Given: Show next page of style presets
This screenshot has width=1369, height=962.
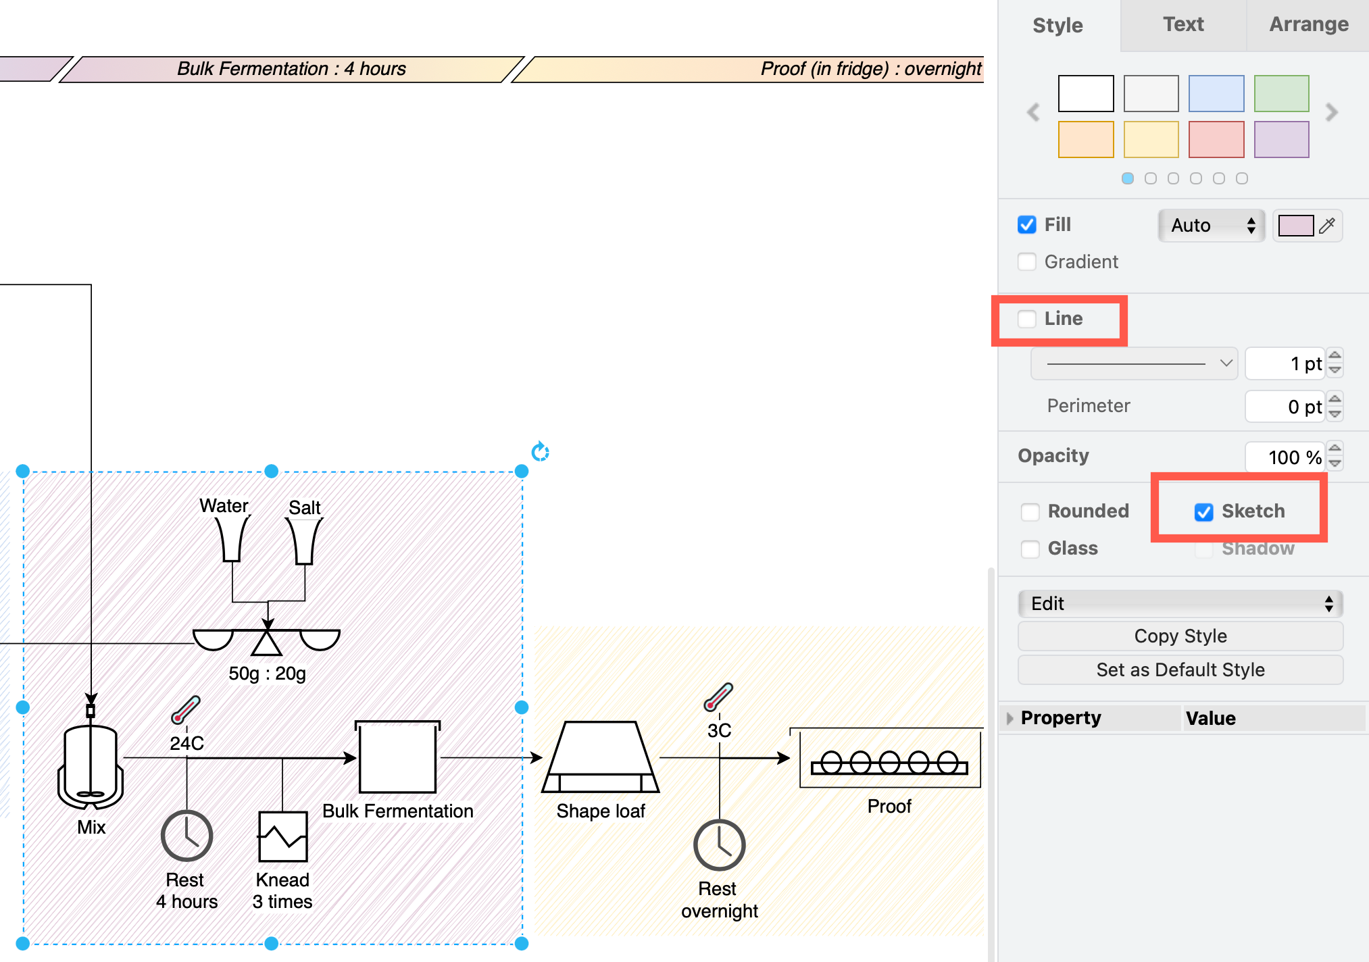Looking at the screenshot, I should [1332, 112].
